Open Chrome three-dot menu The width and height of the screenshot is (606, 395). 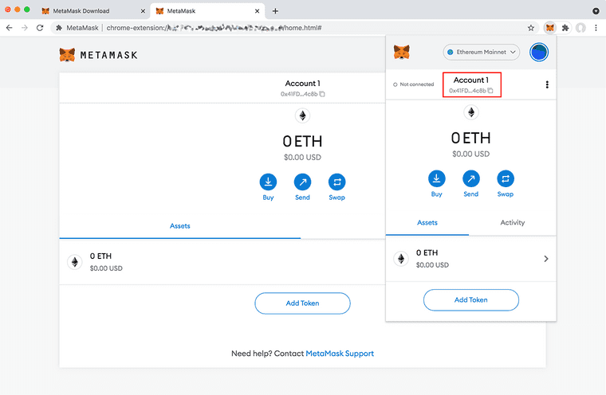[x=596, y=28]
